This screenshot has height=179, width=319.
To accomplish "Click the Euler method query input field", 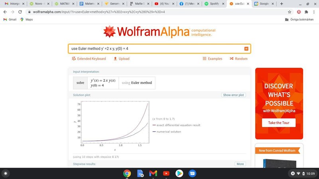I will pos(156,49).
